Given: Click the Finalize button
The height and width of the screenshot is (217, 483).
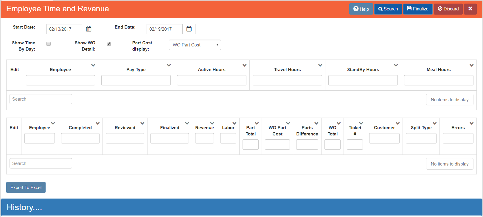Looking at the screenshot, I should 418,9.
